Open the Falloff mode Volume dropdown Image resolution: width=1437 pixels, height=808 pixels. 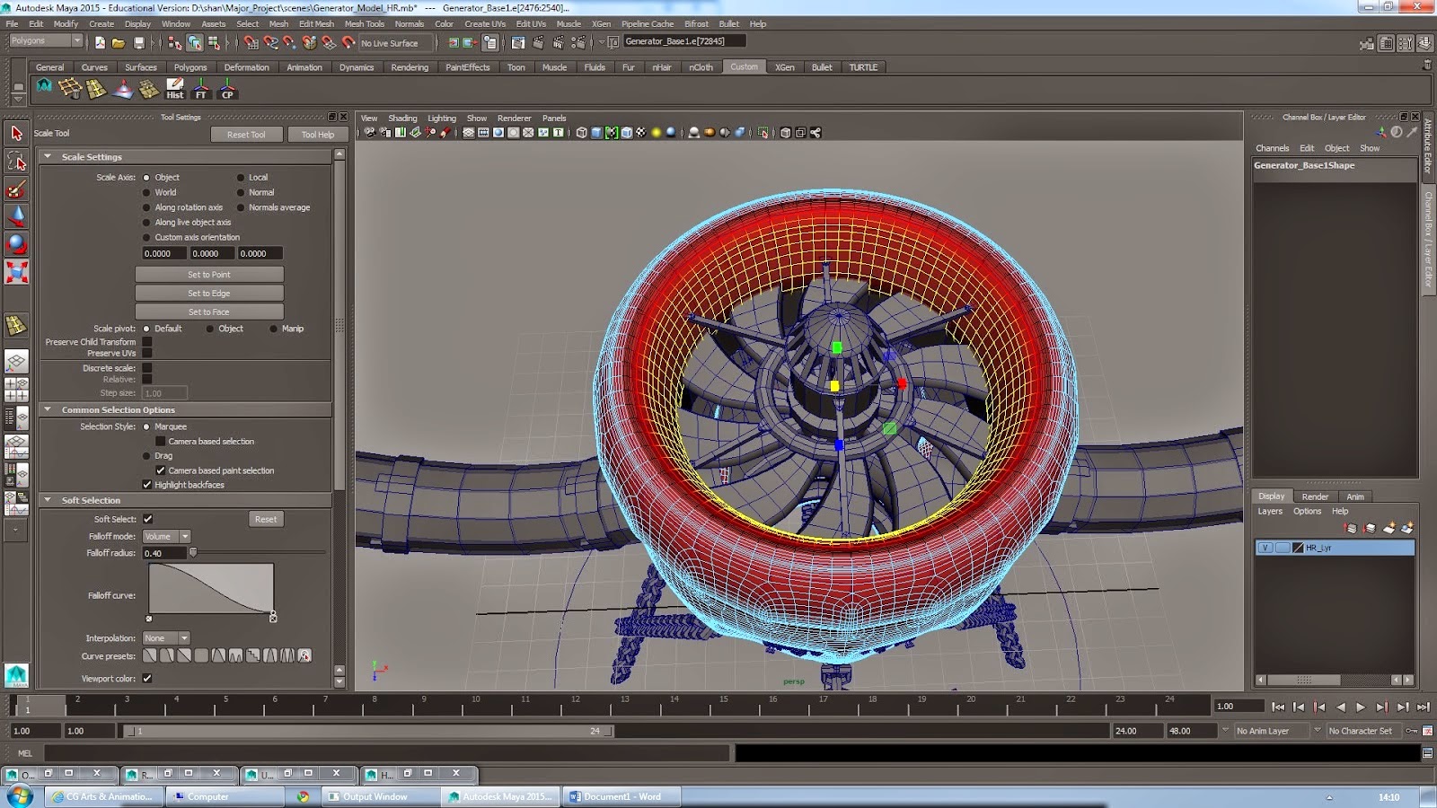pyautogui.click(x=166, y=536)
